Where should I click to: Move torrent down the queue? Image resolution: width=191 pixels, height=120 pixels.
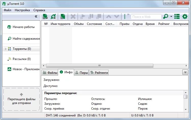(117, 17)
